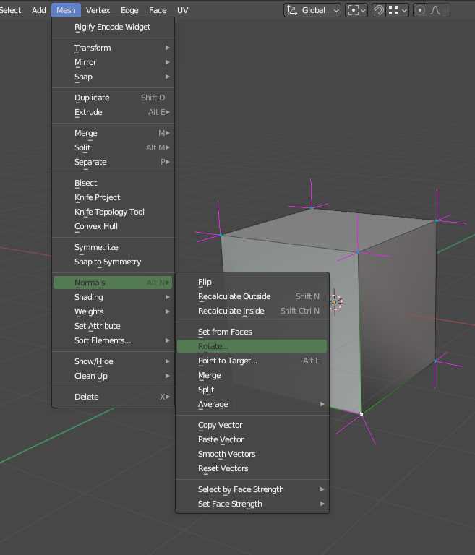This screenshot has height=555, width=475.
Task: Expand Sort Elements submenu
Action: click(x=113, y=340)
